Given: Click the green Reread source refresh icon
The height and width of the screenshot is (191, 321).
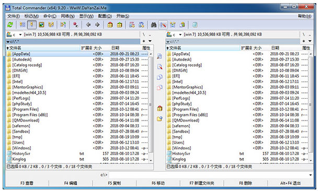Looking at the screenshot, I should [x=10, y=25].
